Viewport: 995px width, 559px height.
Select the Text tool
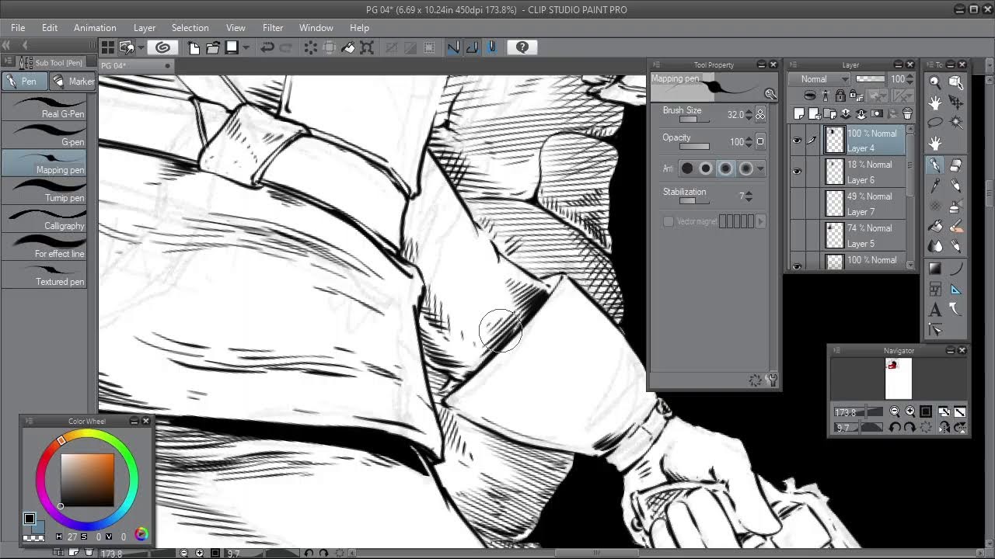[935, 310]
